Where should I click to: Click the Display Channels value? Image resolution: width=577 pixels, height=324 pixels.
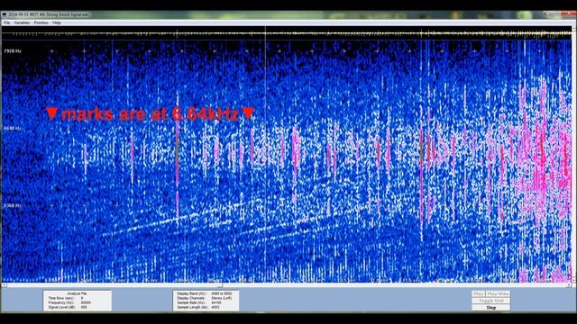[x=222, y=298]
